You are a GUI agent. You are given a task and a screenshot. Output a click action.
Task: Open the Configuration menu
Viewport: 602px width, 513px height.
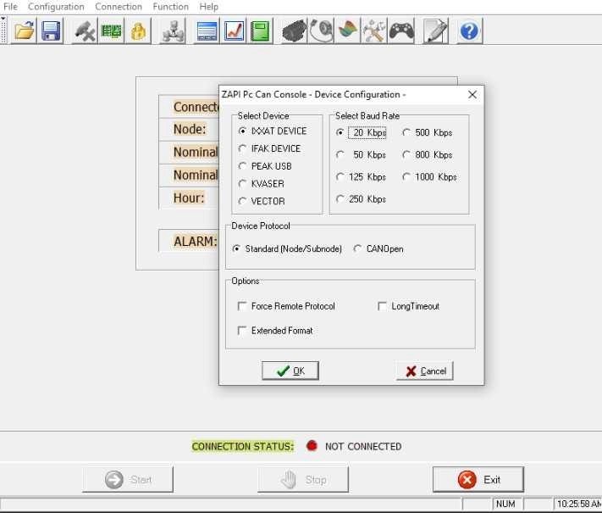56,7
